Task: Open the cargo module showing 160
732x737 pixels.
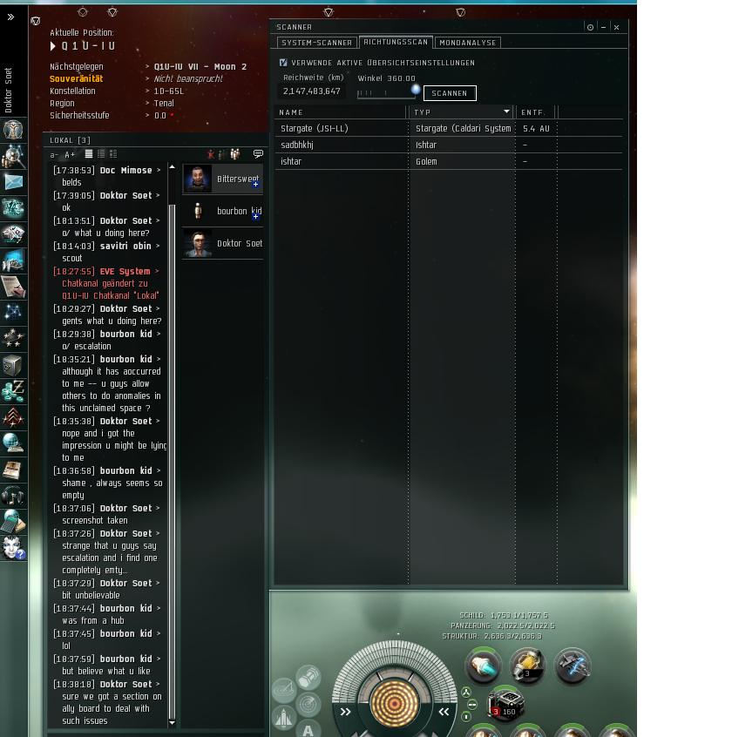Action: coord(505,705)
